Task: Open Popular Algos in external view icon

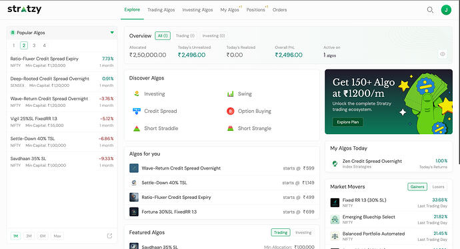Action: click(x=109, y=236)
